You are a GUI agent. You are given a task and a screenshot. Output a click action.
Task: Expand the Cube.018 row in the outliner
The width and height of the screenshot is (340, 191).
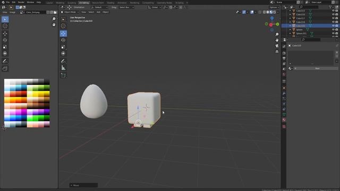coord(290,22)
